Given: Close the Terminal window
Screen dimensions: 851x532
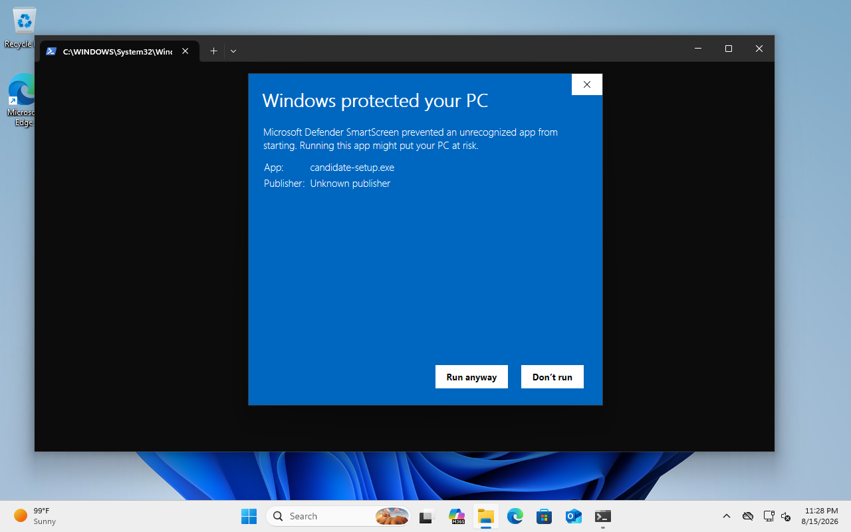Looking at the screenshot, I should (759, 49).
